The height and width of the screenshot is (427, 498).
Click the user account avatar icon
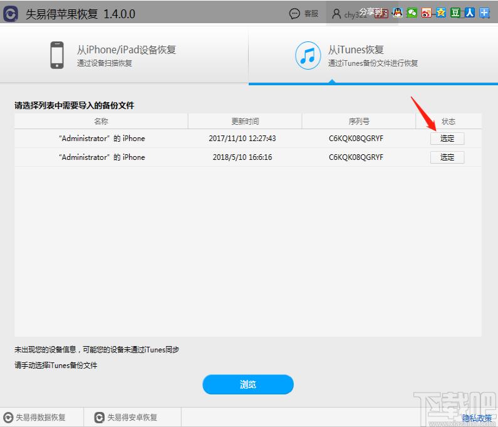coord(336,14)
